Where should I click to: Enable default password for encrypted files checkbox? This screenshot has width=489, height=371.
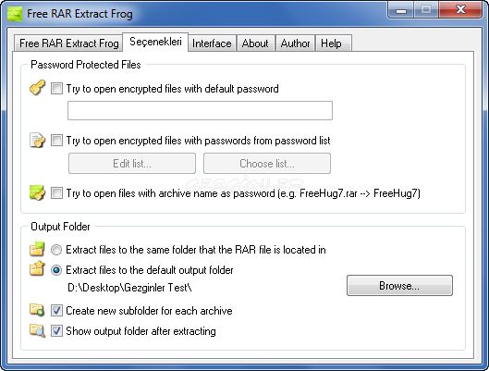[56, 88]
